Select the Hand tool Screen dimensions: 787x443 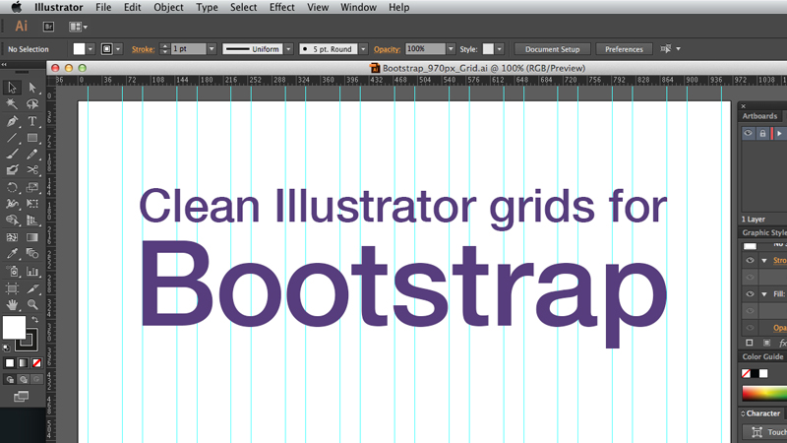pos(12,304)
